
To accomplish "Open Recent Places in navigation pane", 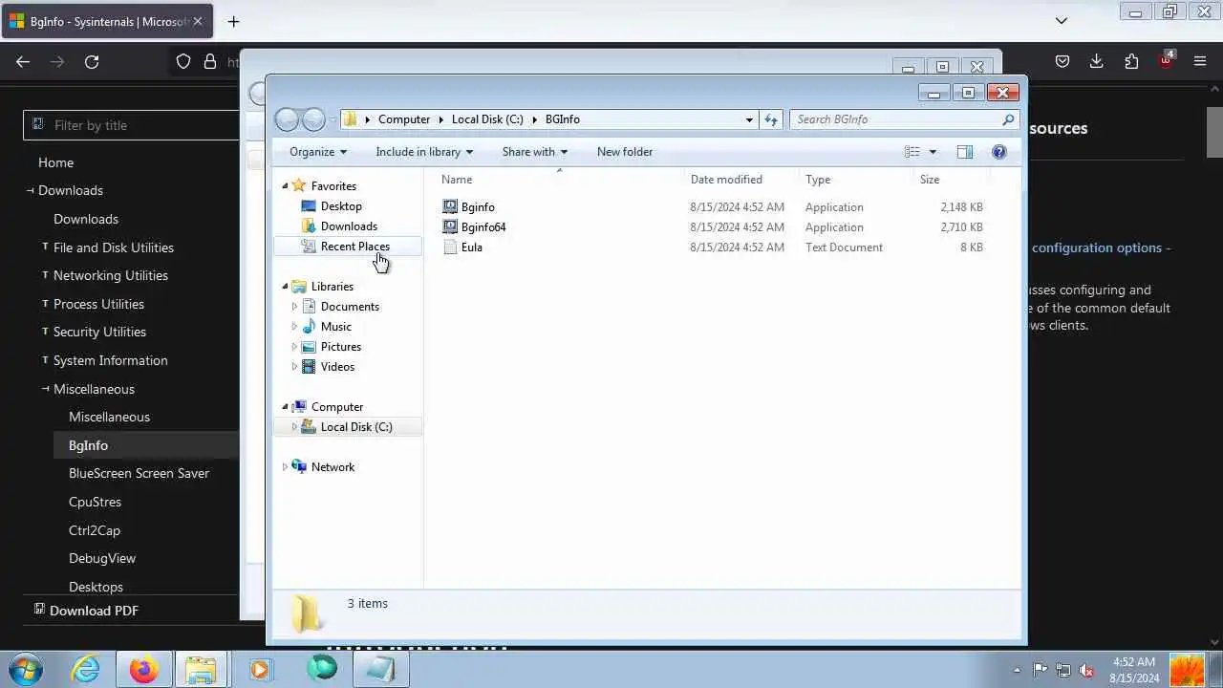I will click(x=354, y=247).
